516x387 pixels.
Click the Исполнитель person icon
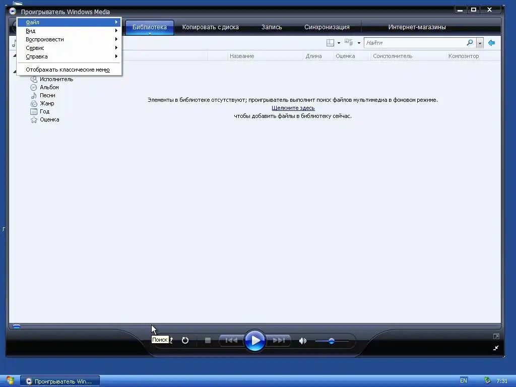click(34, 79)
